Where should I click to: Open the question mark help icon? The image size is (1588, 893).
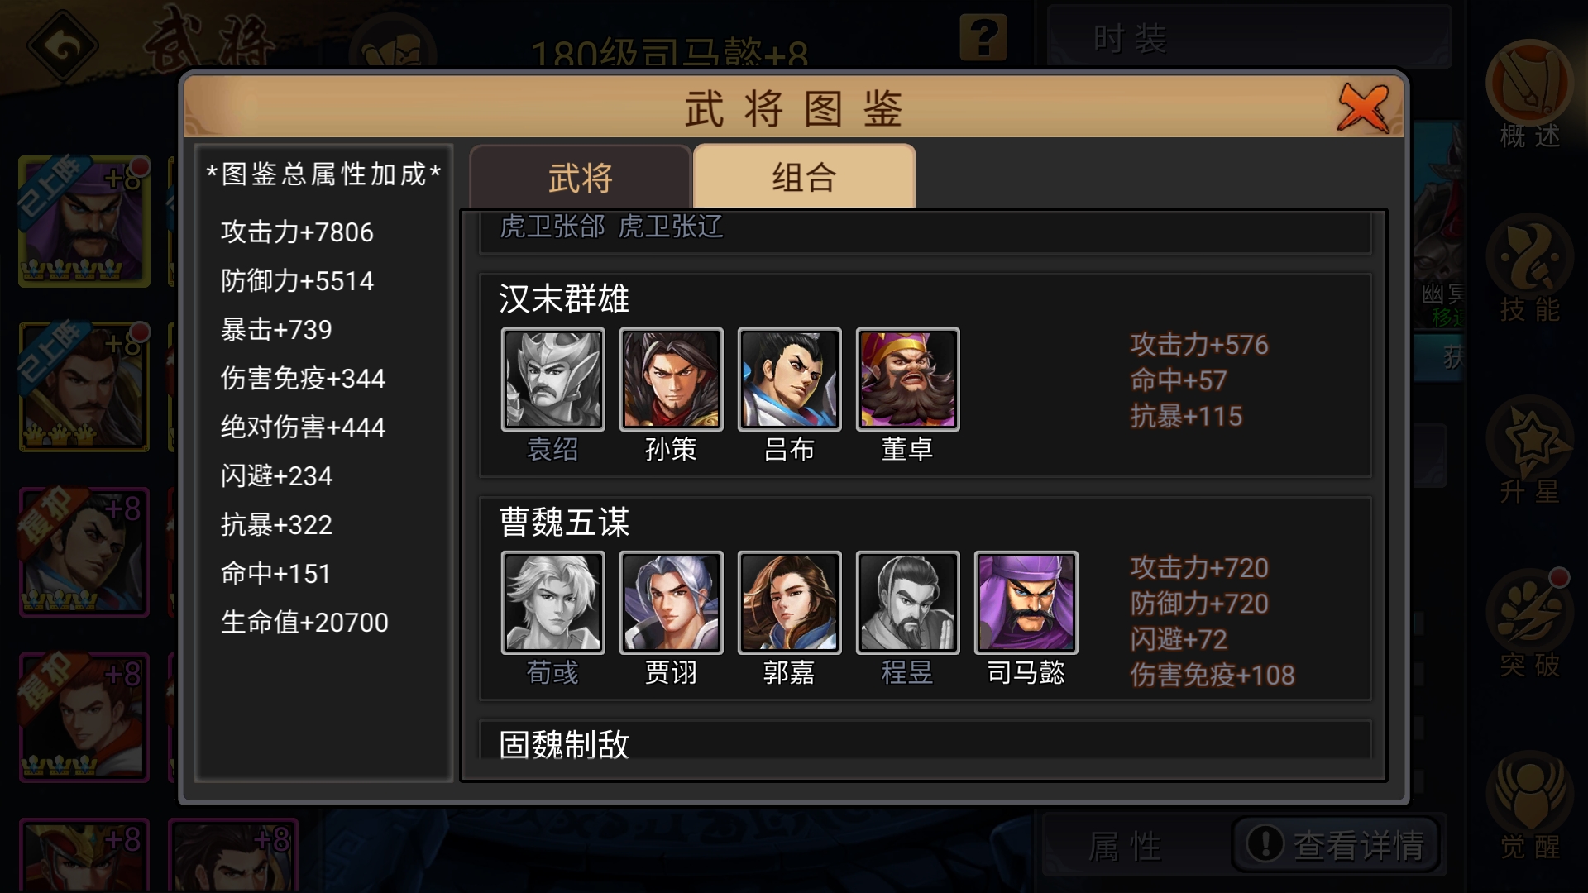click(x=983, y=37)
